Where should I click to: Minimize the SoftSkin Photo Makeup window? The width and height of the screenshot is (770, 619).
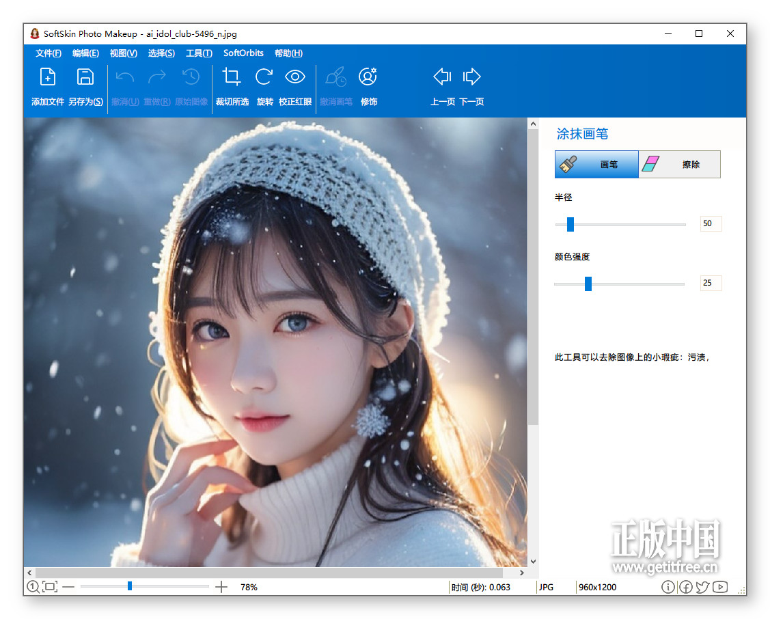point(668,33)
